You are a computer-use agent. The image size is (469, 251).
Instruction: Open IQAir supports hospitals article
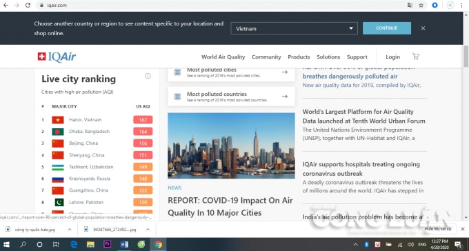361,169
